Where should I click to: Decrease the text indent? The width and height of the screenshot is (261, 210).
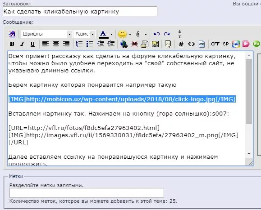pyautogui.click(x=101, y=44)
